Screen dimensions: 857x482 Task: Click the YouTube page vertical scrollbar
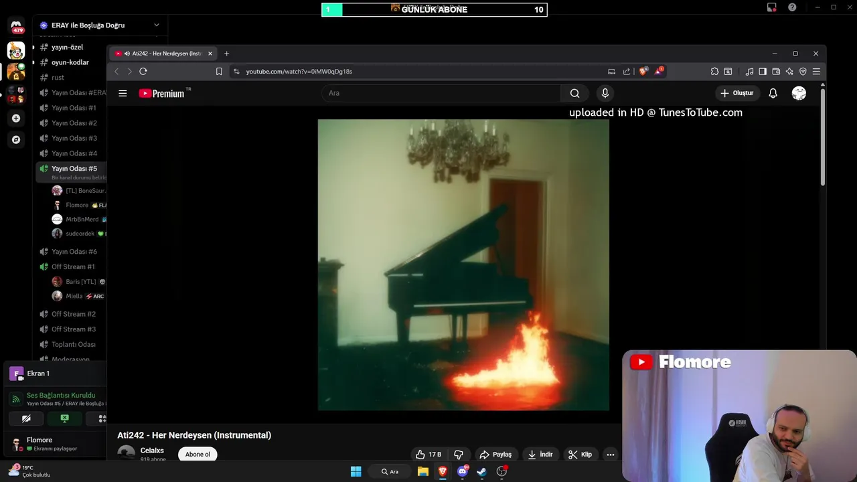[822, 137]
